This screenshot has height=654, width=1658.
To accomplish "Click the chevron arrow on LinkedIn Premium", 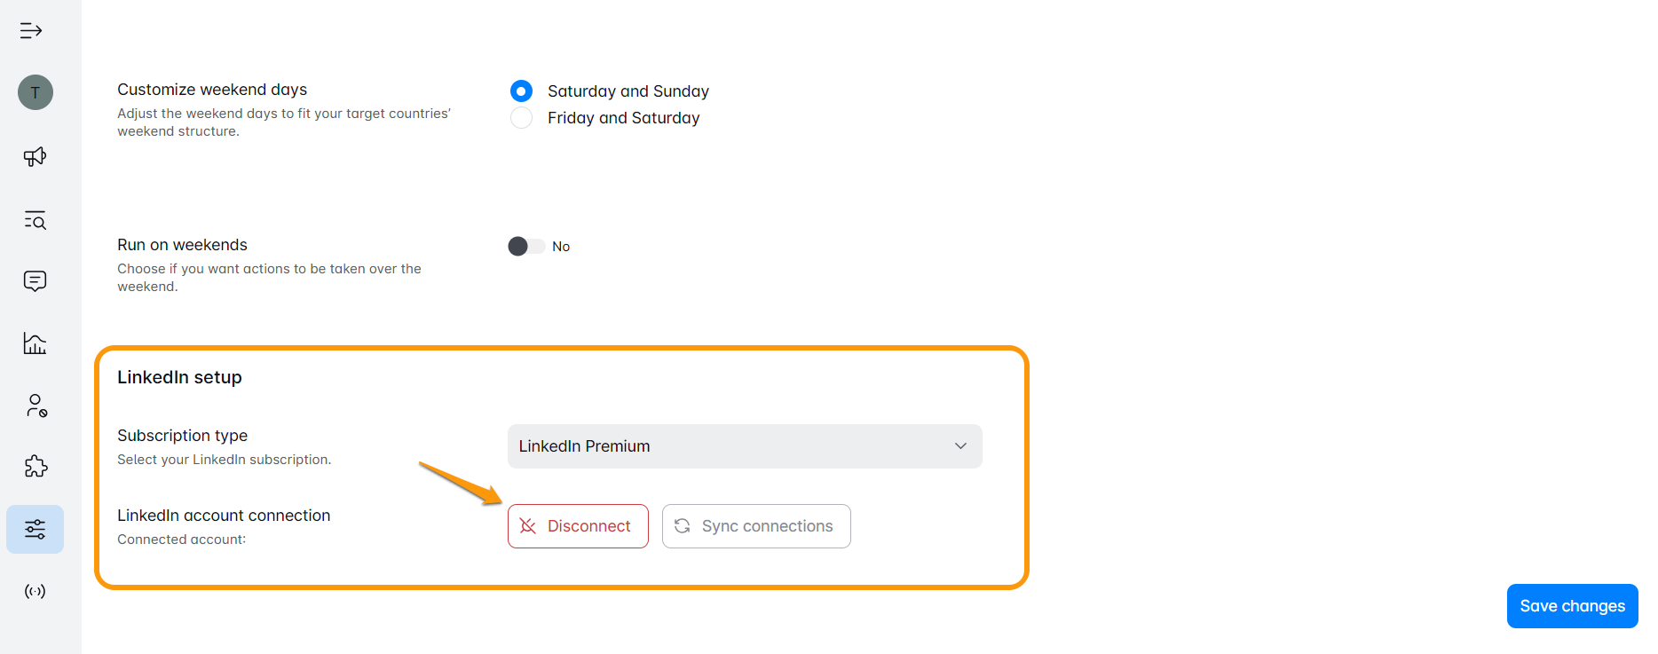I will pyautogui.click(x=960, y=446).
